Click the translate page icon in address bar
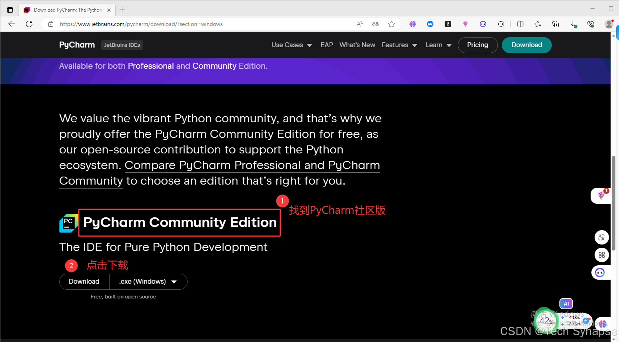Viewport: 619px width, 342px height. coord(375,24)
